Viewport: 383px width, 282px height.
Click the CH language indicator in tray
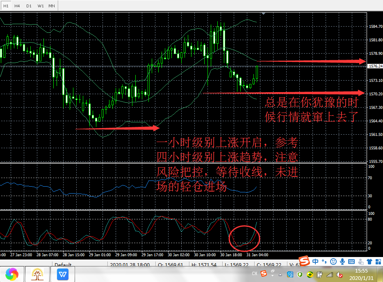click(255, 273)
